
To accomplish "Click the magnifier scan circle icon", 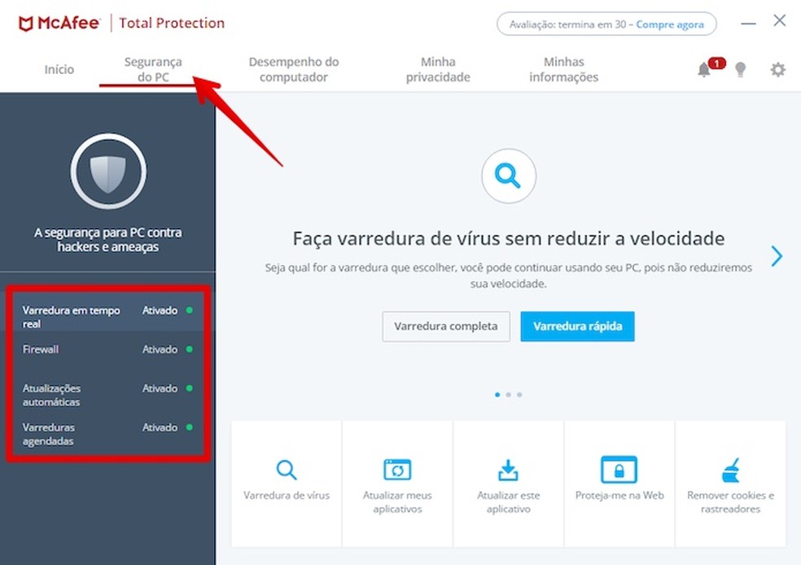I will tap(508, 176).
